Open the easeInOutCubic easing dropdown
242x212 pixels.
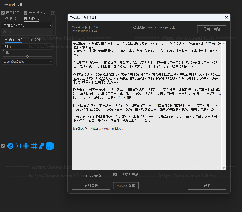[27, 62]
